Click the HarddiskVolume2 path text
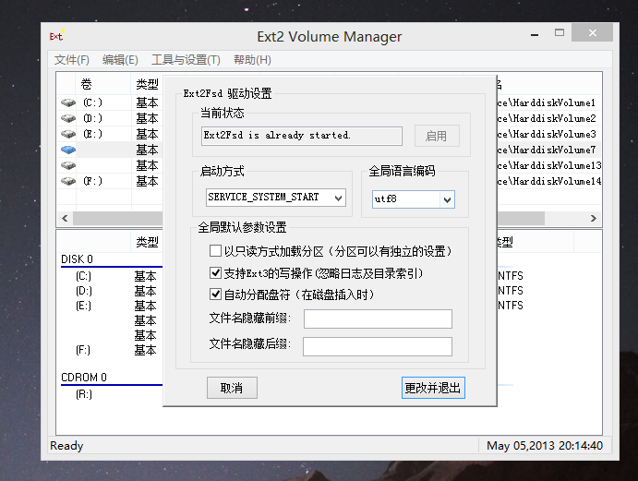The width and height of the screenshot is (638, 481). (x=547, y=118)
